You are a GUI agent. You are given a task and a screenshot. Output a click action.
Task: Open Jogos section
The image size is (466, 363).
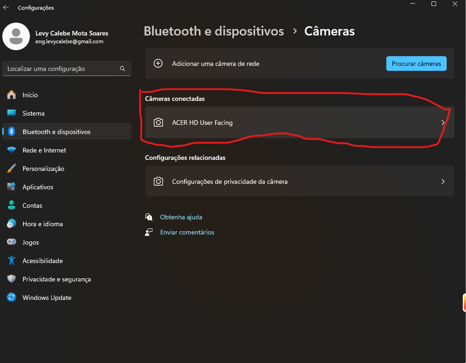point(67,242)
